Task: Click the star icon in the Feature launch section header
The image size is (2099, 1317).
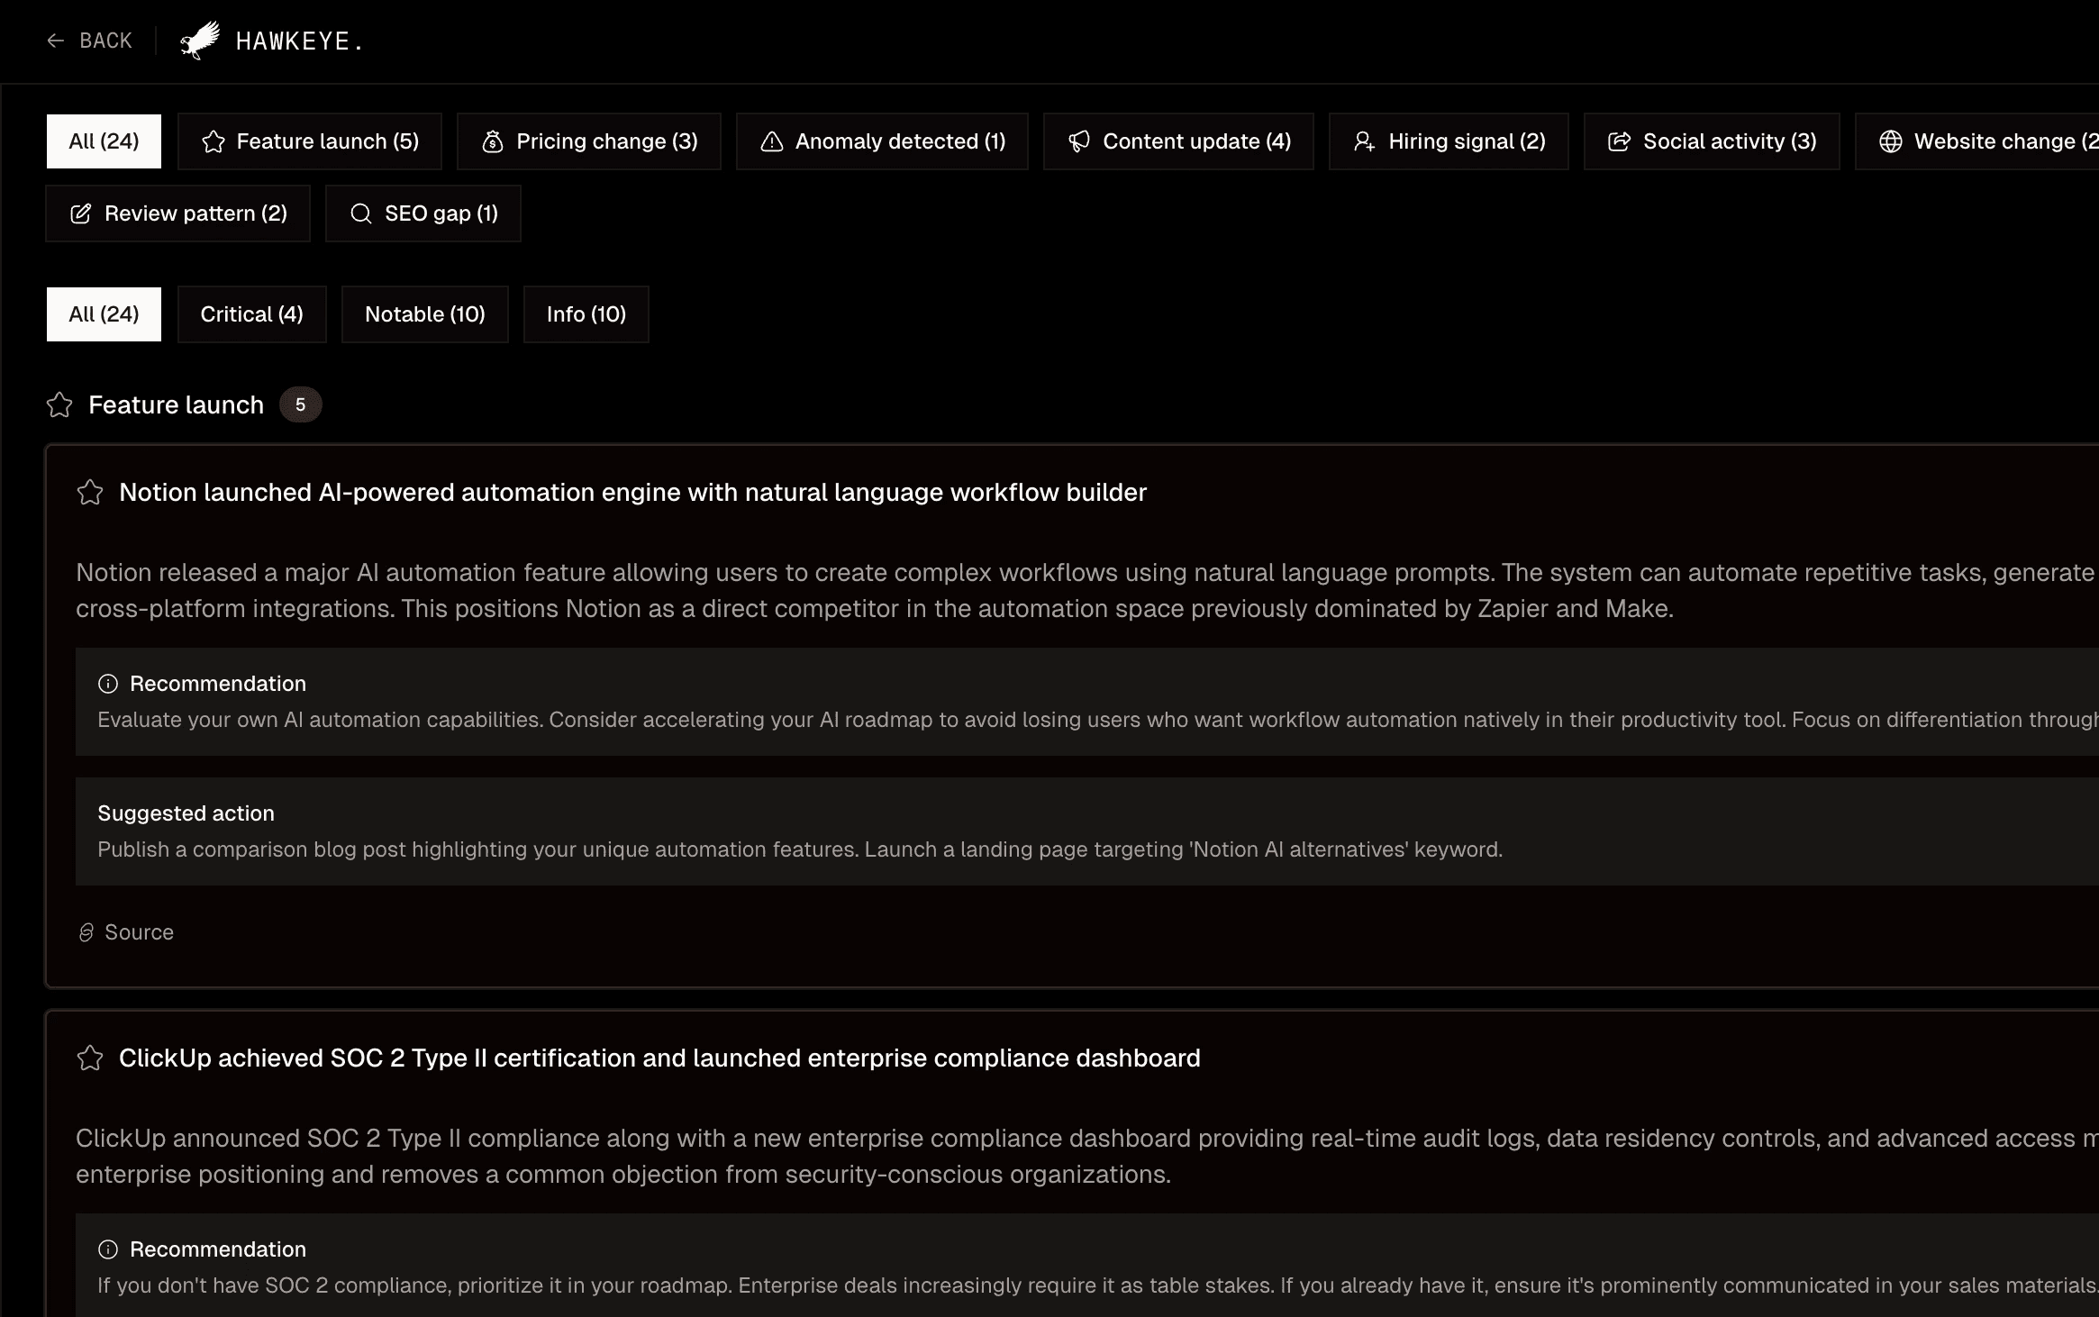Action: [x=59, y=405]
